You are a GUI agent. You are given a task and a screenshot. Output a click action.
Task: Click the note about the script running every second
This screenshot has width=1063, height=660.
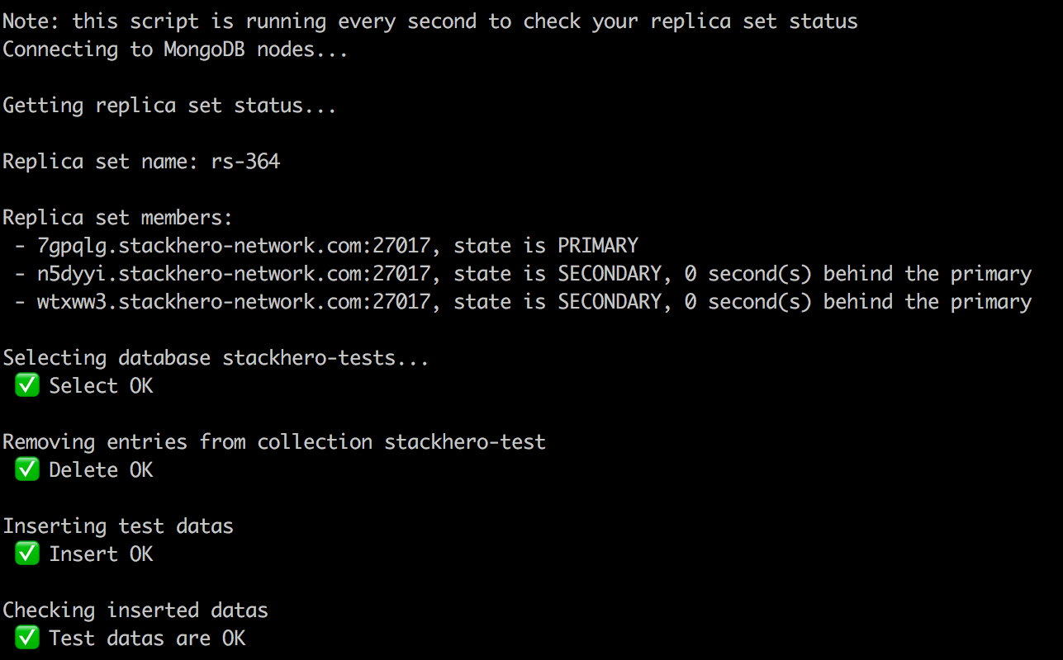coord(429,21)
